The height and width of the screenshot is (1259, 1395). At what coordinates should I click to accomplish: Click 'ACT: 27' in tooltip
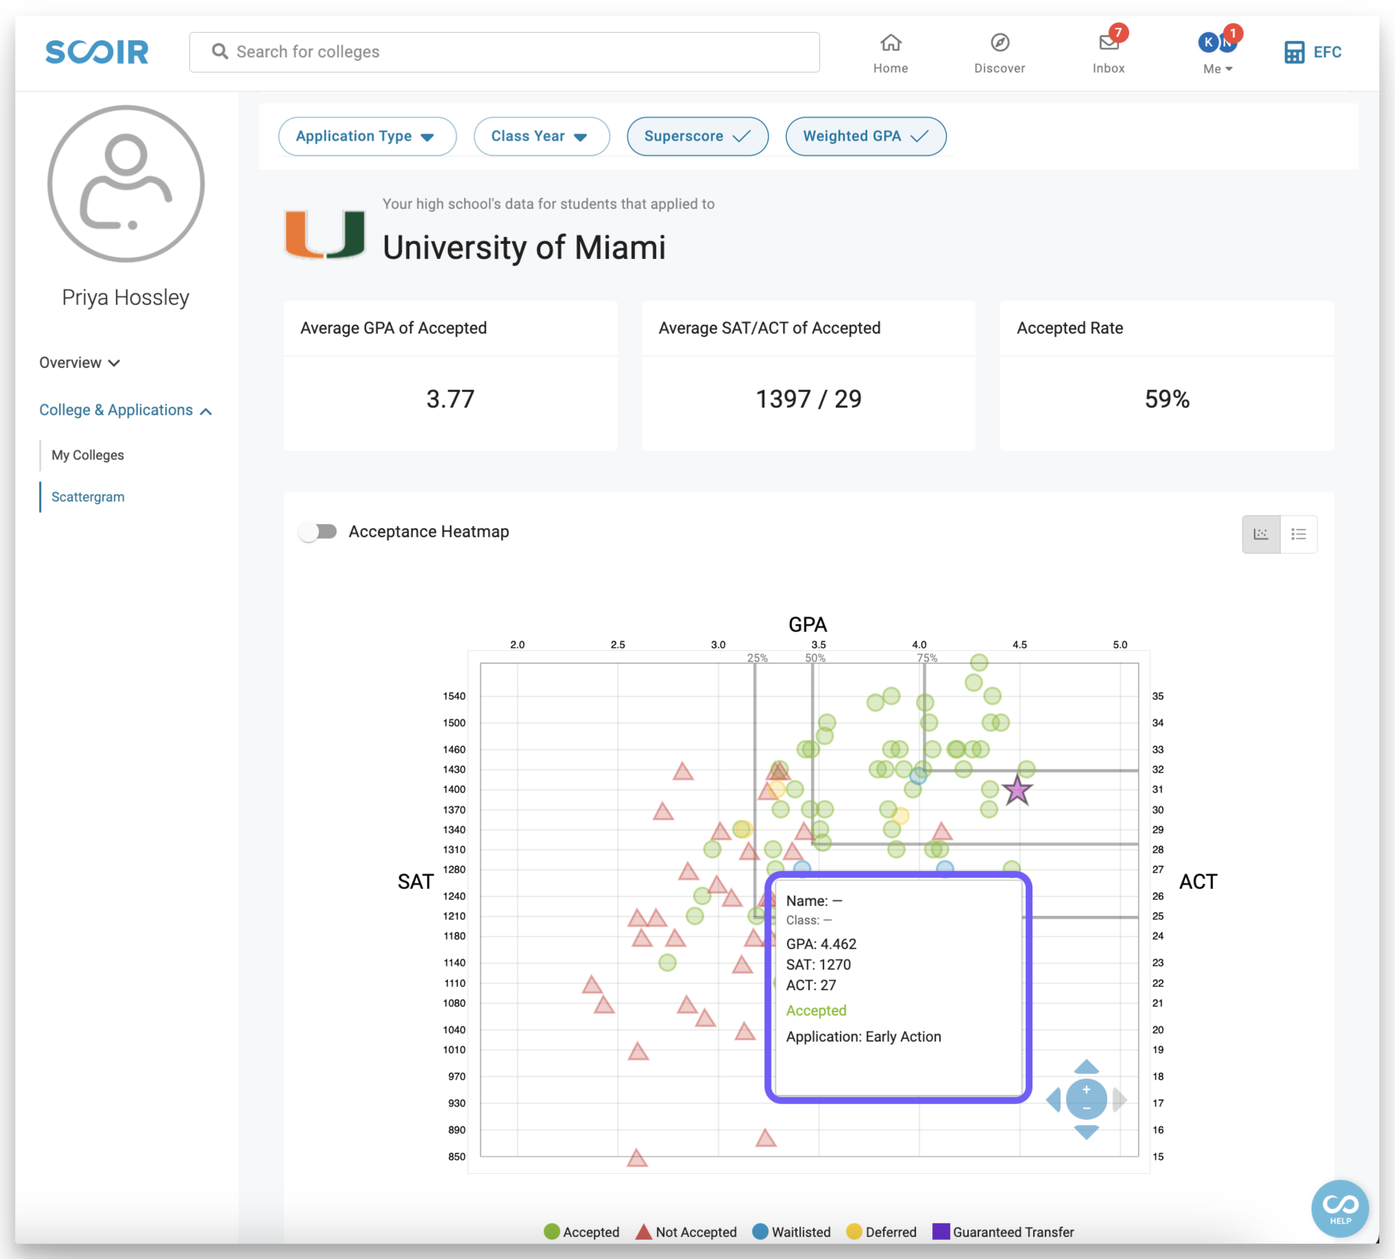811,985
